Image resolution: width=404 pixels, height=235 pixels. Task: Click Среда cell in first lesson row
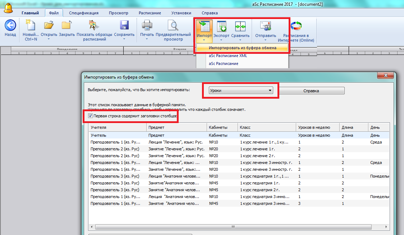coord(376,142)
